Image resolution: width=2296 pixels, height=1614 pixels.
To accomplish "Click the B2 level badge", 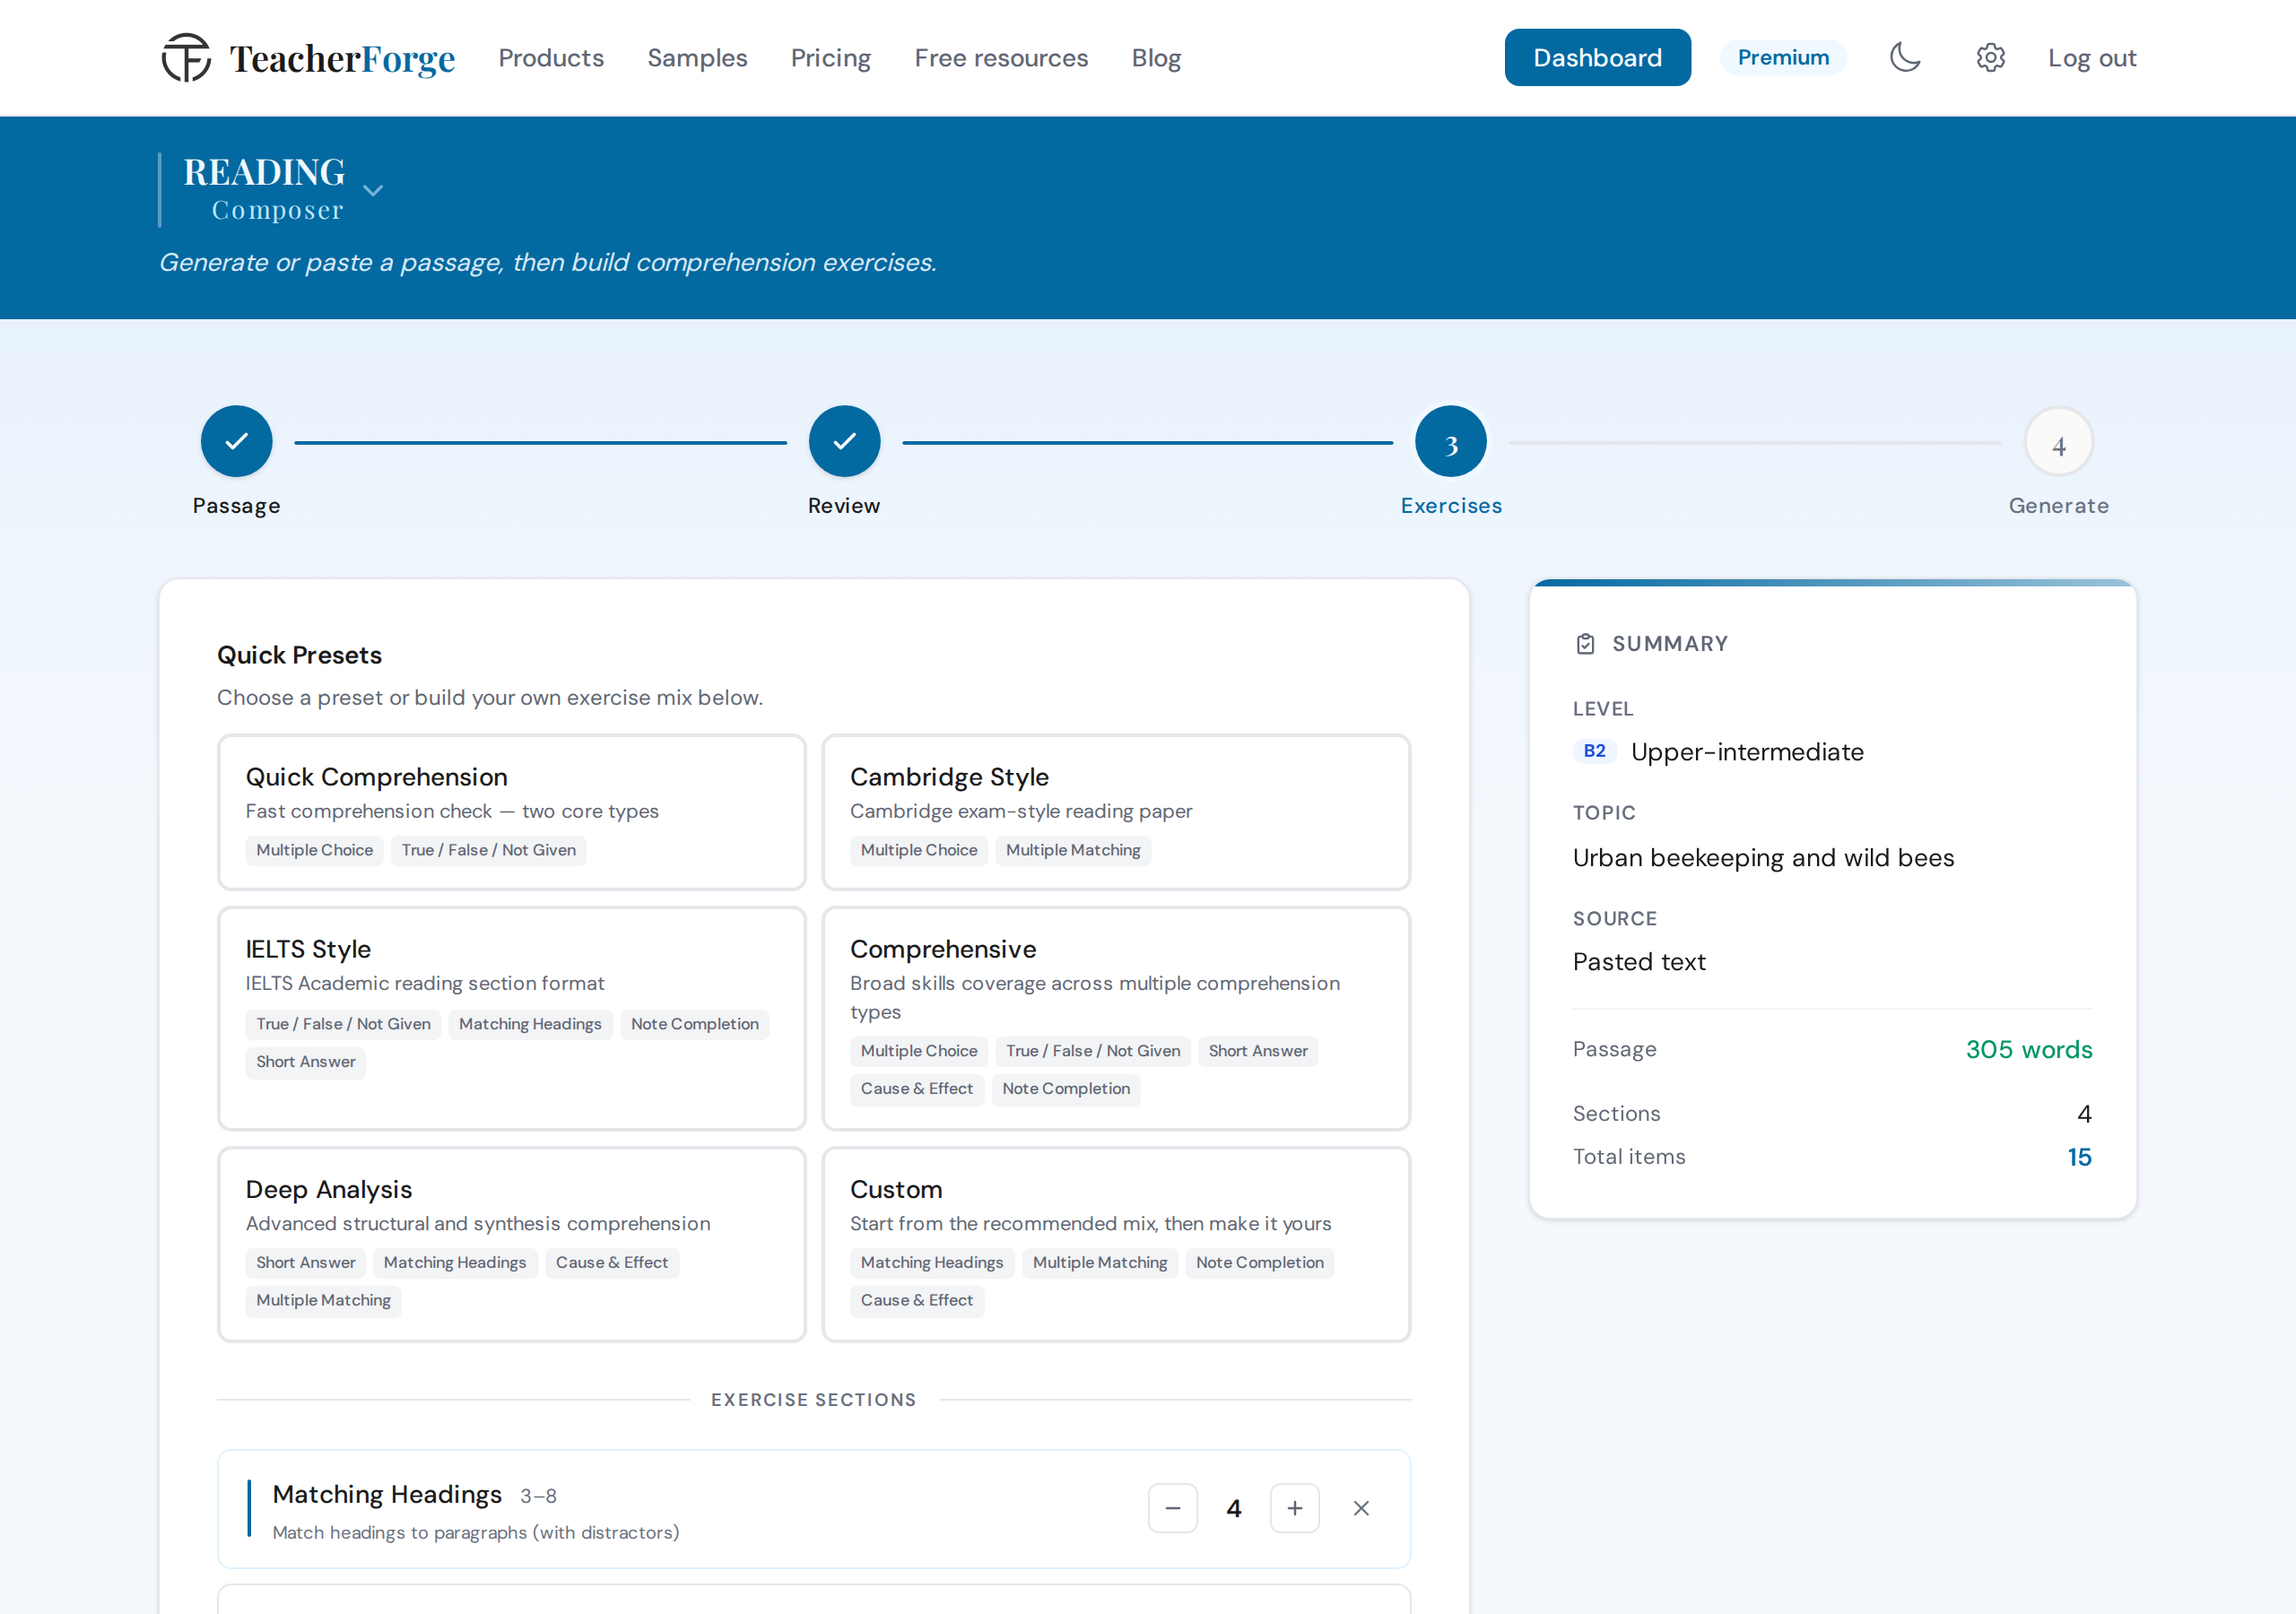I will (x=1594, y=752).
